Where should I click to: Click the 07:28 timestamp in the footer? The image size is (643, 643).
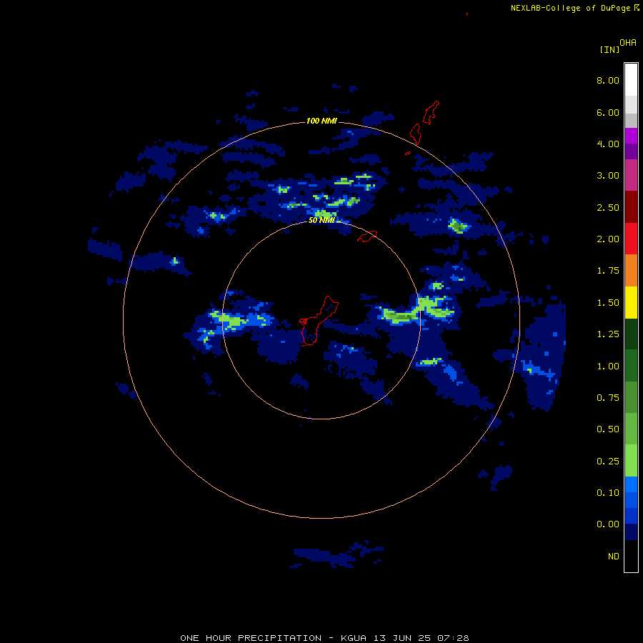(453, 638)
